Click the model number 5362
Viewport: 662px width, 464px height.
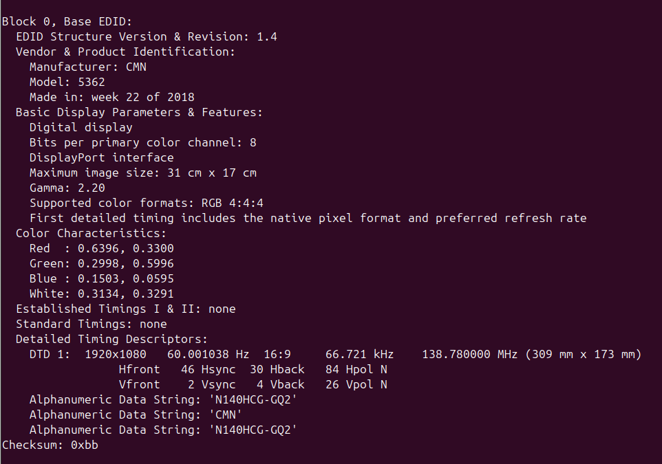(91, 82)
